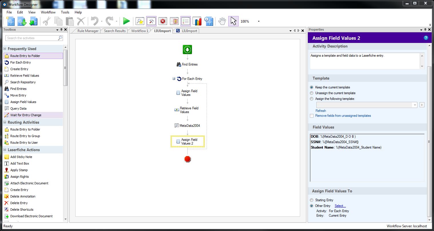Select the hand pan tool
The image size is (434, 231).
[222, 21]
